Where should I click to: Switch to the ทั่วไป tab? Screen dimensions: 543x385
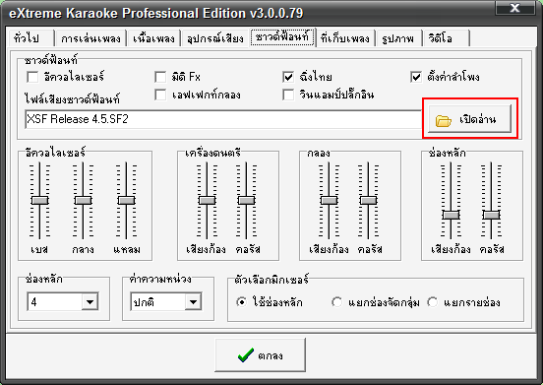(x=30, y=37)
